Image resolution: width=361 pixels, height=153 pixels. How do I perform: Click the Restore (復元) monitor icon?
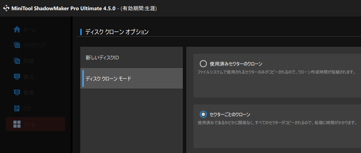click(17, 77)
